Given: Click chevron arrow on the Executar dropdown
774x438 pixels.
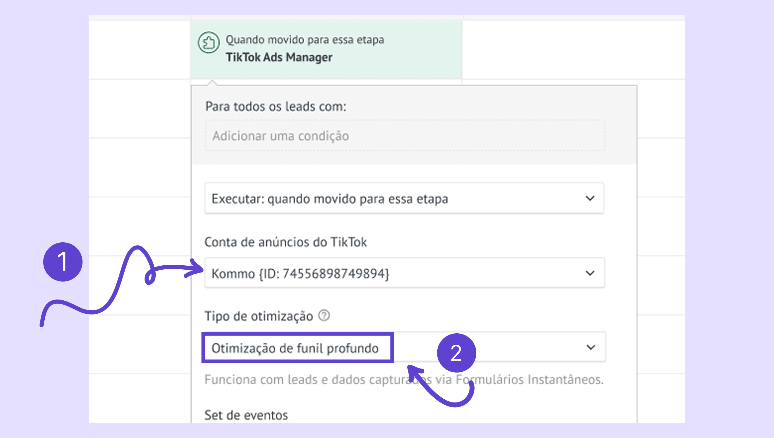Looking at the screenshot, I should [590, 198].
